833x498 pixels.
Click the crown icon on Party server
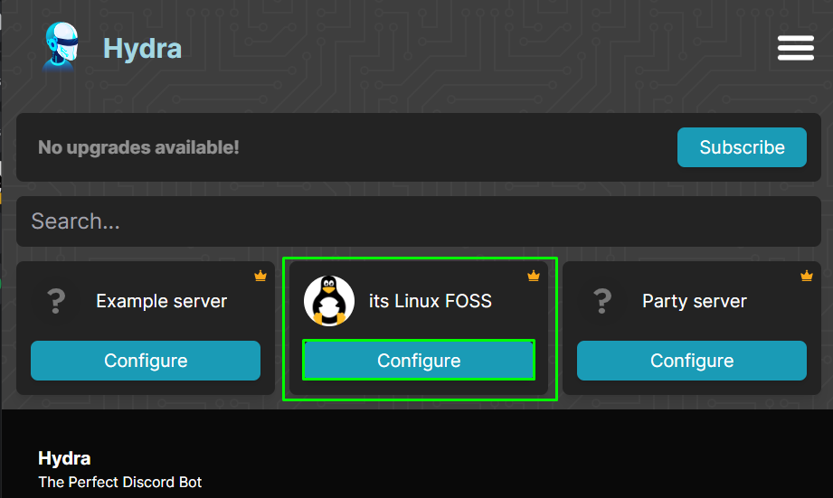[807, 276]
